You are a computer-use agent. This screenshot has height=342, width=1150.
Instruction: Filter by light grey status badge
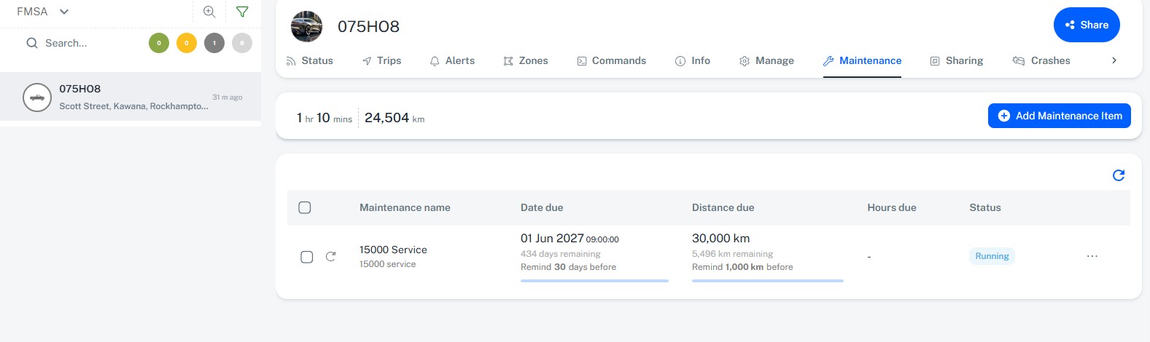point(242,43)
